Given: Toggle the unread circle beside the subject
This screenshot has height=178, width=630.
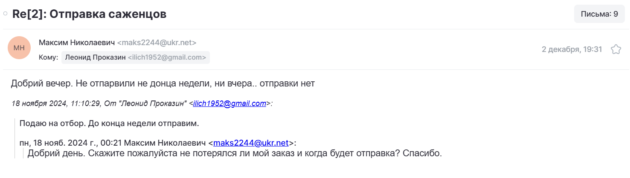Looking at the screenshot, I should [5, 14].
